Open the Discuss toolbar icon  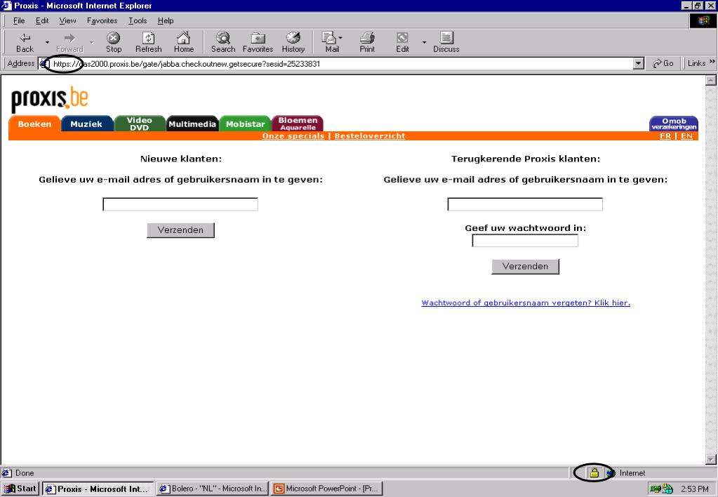446,42
